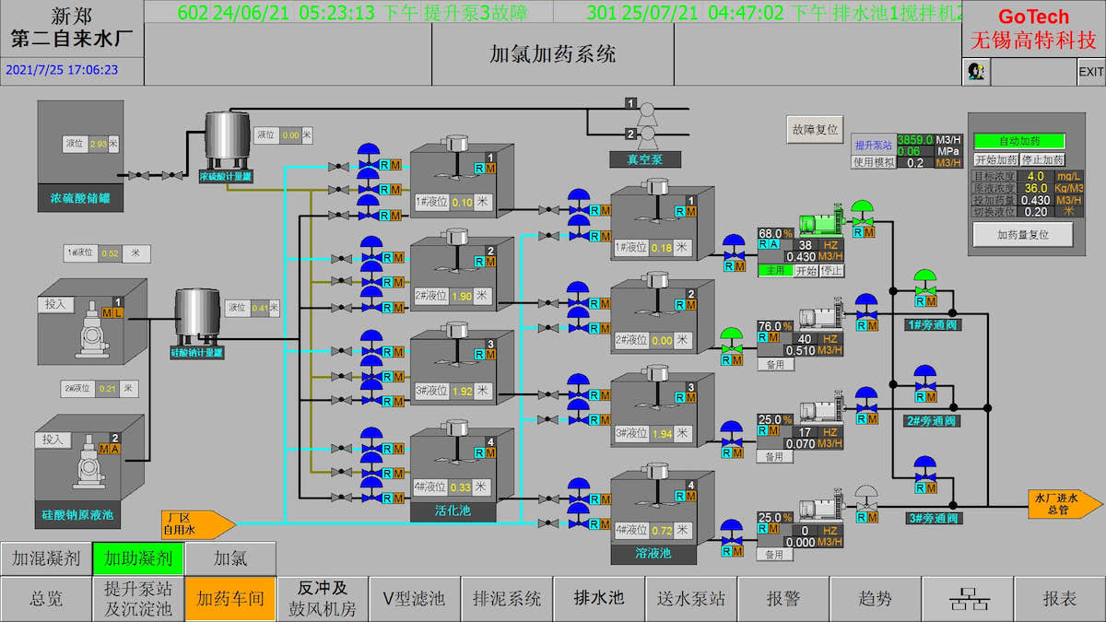This screenshot has width=1106, height=622.
Task: Enable the 自动加药 automatic dosing mode
Action: click(x=1019, y=141)
